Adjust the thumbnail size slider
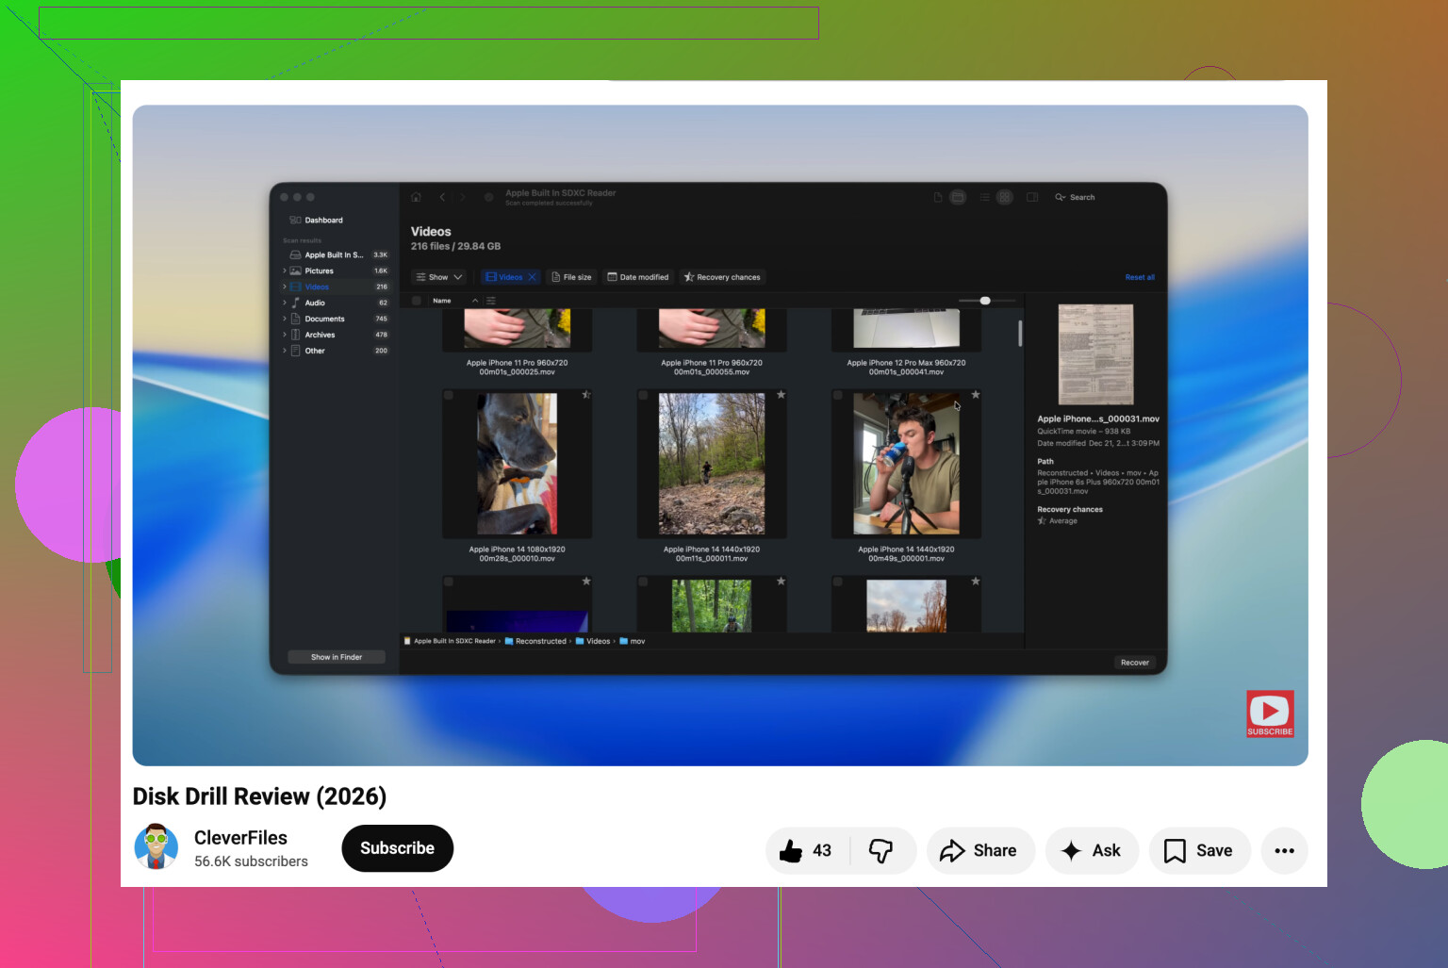 [985, 301]
